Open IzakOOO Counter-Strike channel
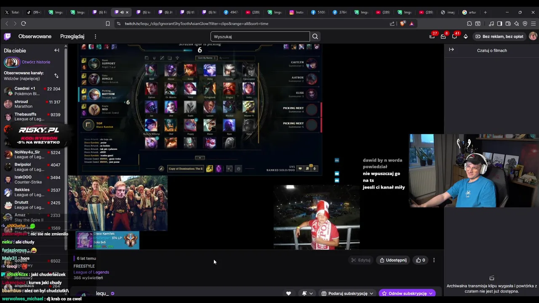The height and width of the screenshot is (303, 539). pyautogui.click(x=33, y=180)
